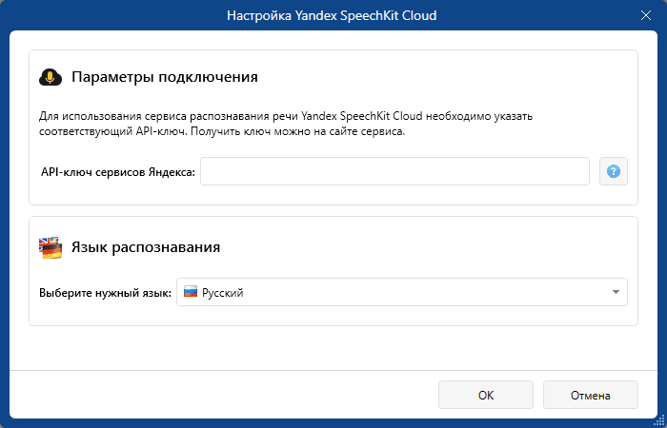Click the API key description paragraph
The height and width of the screenshot is (428, 667).
(x=286, y=124)
